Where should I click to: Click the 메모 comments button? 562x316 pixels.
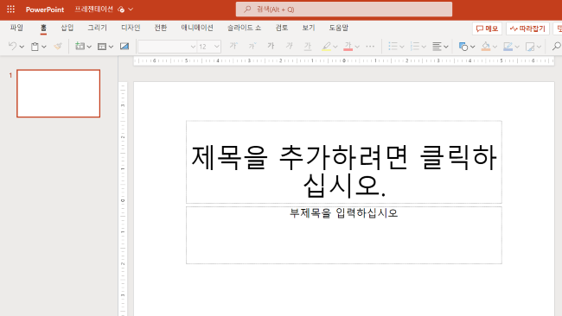point(487,28)
